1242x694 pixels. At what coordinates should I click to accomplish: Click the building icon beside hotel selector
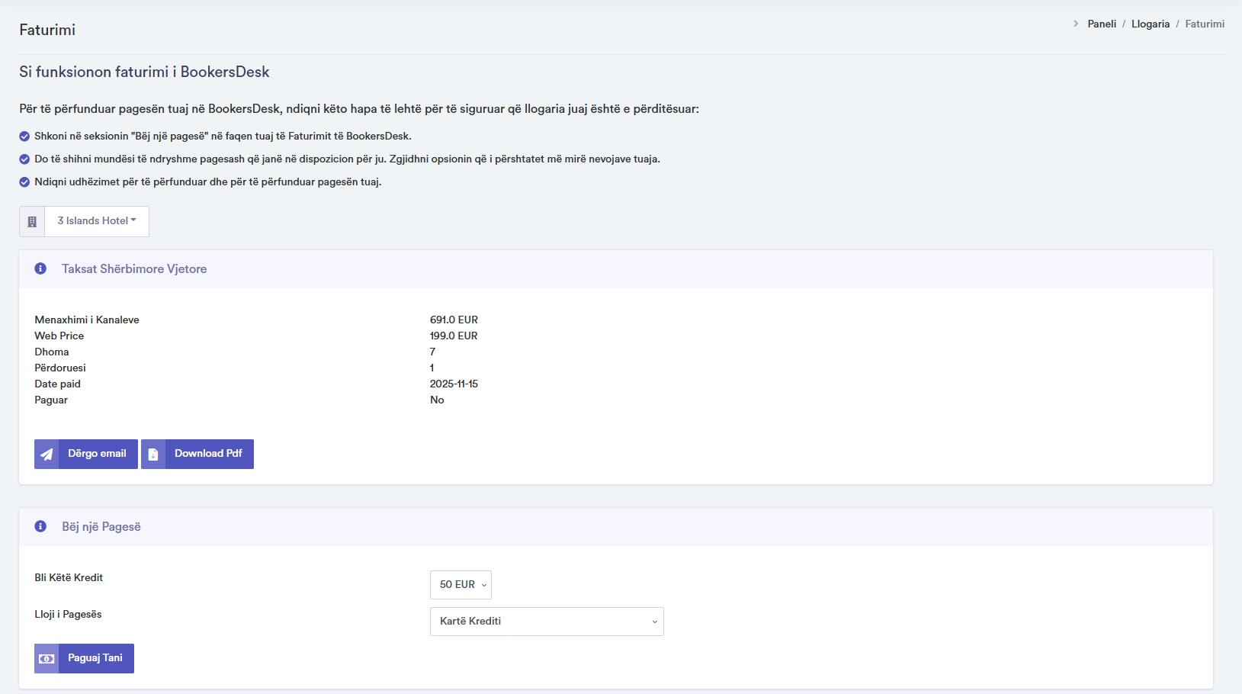coord(32,222)
